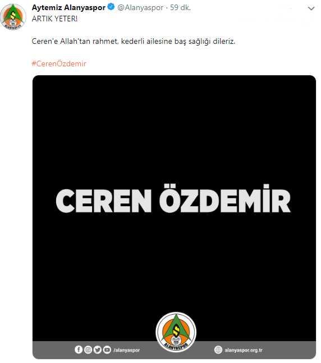Open the Alanyaspor profile avatar
321x363 pixels.
click(x=13, y=17)
